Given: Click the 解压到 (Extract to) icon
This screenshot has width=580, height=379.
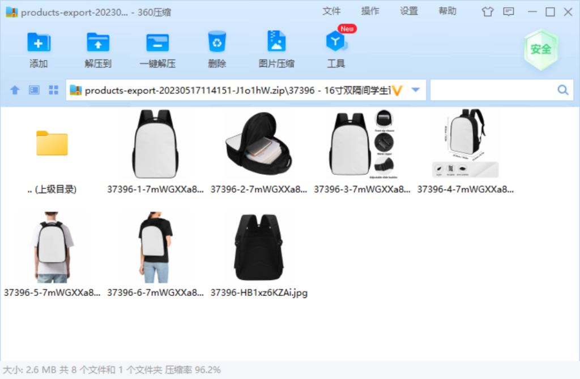Looking at the screenshot, I should (x=98, y=42).
